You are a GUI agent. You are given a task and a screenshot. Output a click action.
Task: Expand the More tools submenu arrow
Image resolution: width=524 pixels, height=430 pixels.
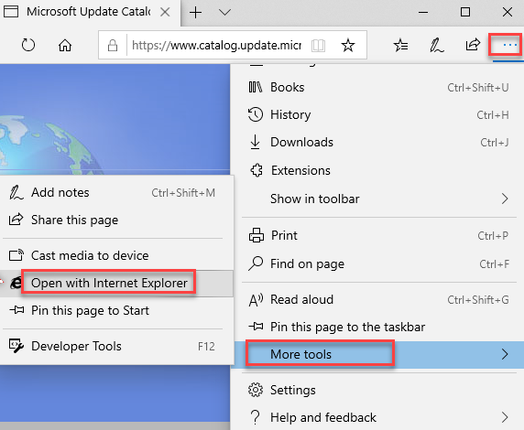(x=505, y=354)
